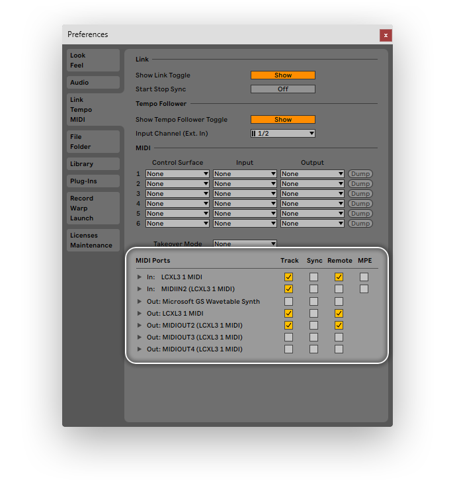The image size is (455, 497).
Task: Uncheck Track for In: LCXL3 1 MIDI
Action: coord(288,277)
